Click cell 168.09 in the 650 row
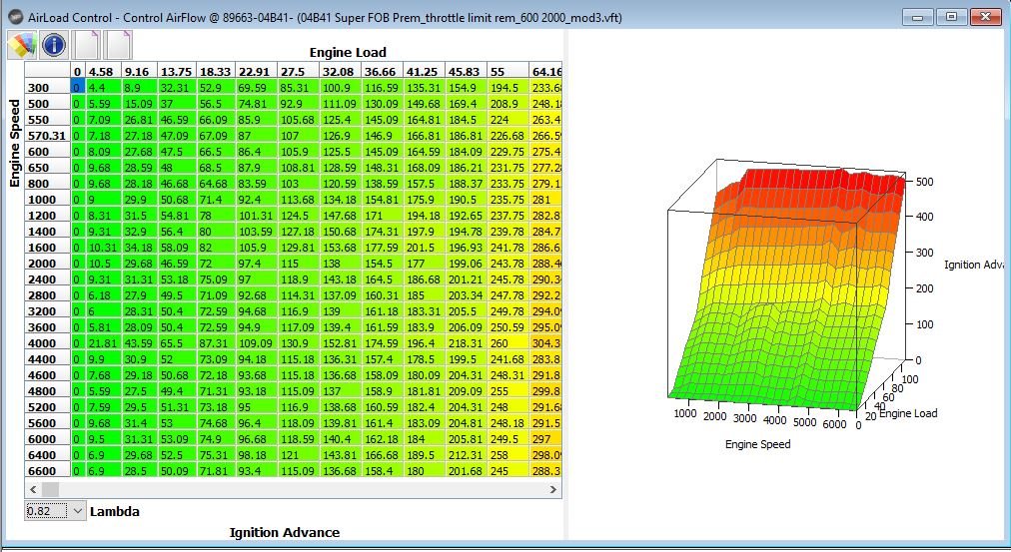The height and width of the screenshot is (552, 1011). pyautogui.click(x=425, y=167)
